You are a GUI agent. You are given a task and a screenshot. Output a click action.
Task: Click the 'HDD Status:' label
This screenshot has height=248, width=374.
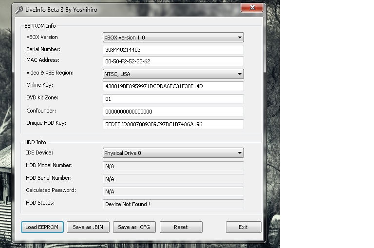coord(40,203)
